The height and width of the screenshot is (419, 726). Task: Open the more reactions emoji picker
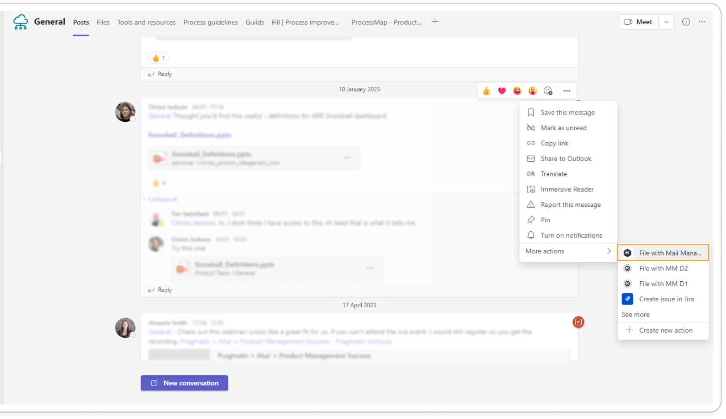pyautogui.click(x=548, y=91)
